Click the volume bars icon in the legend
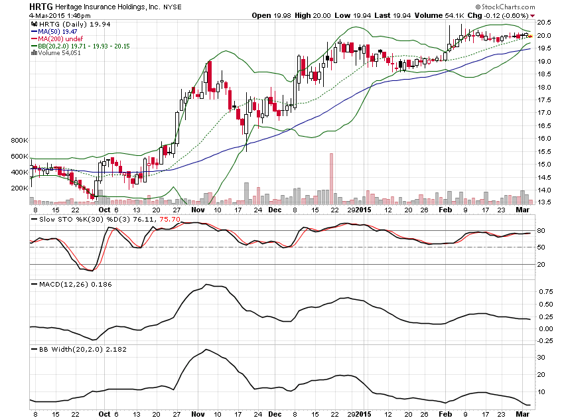The width and height of the screenshot is (564, 420). [x=34, y=53]
